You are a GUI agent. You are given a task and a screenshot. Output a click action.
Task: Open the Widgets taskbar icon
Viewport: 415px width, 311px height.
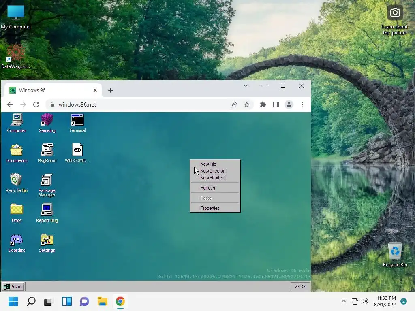pos(67,301)
